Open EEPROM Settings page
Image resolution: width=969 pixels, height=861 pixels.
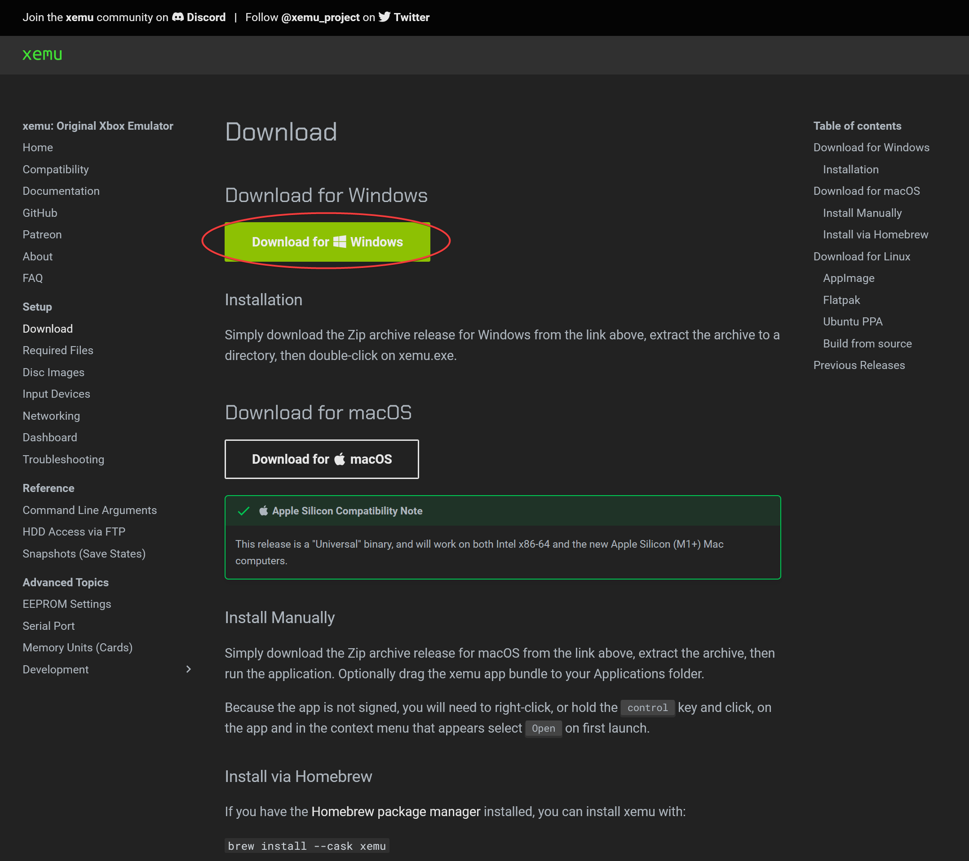click(67, 604)
